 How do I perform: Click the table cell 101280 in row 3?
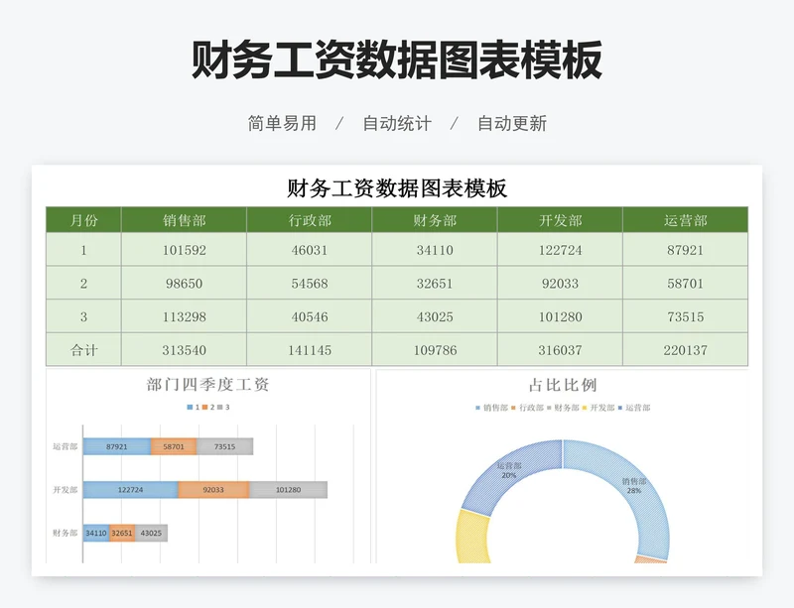[560, 316]
